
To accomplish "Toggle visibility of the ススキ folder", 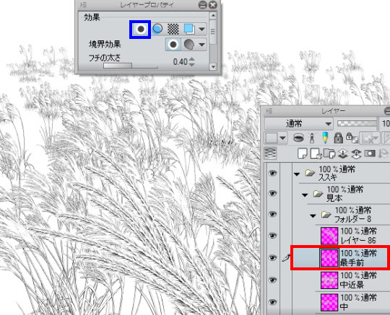I will point(272,173).
